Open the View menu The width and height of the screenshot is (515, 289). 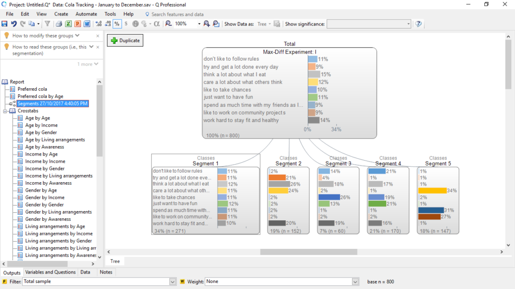click(x=41, y=14)
